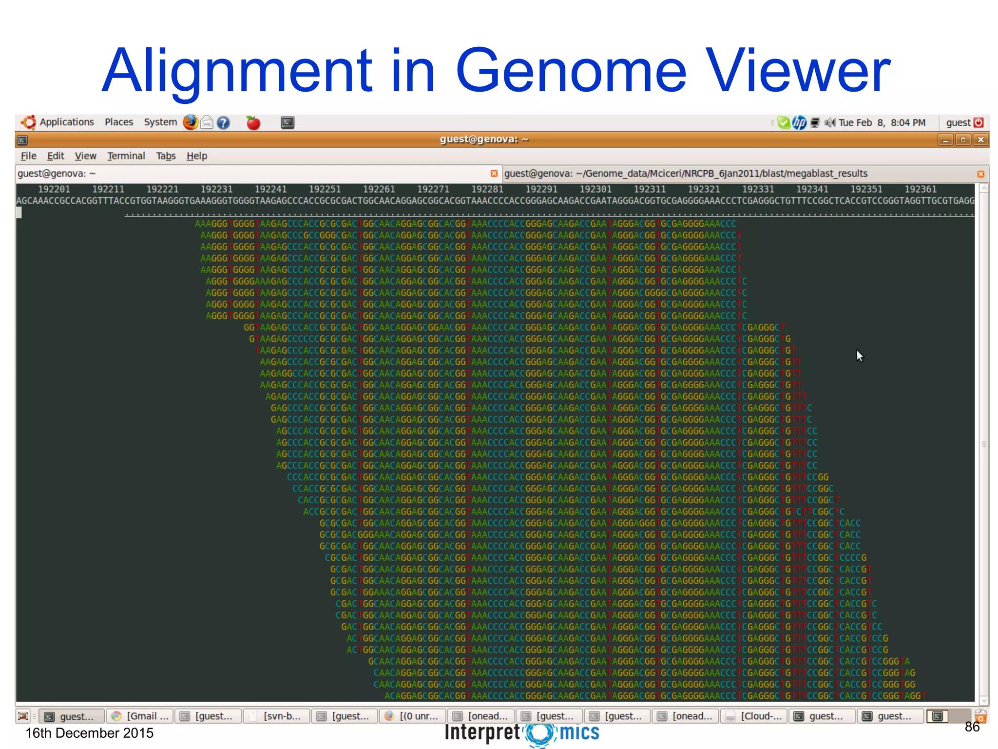The image size is (998, 749).
Task: Click the guest user switcher
Action: tap(958, 122)
